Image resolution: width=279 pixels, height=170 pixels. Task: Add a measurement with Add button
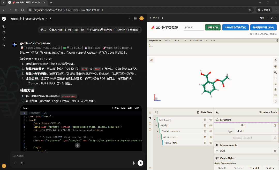click(243, 151)
